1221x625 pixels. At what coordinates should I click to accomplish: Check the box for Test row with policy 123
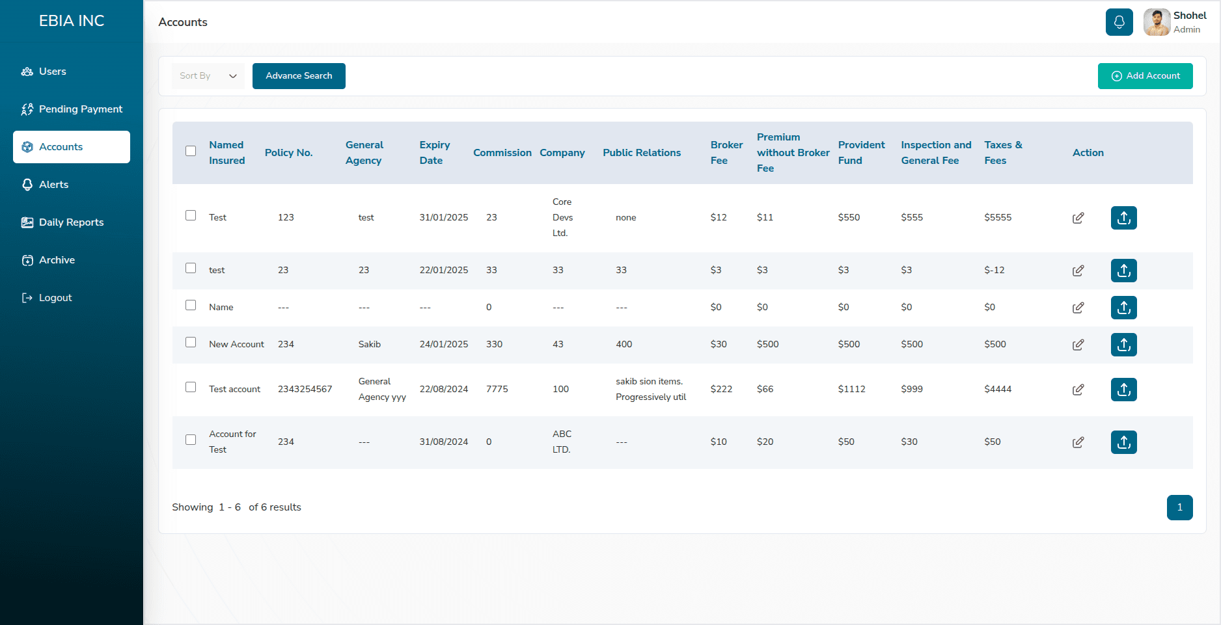pos(191,215)
